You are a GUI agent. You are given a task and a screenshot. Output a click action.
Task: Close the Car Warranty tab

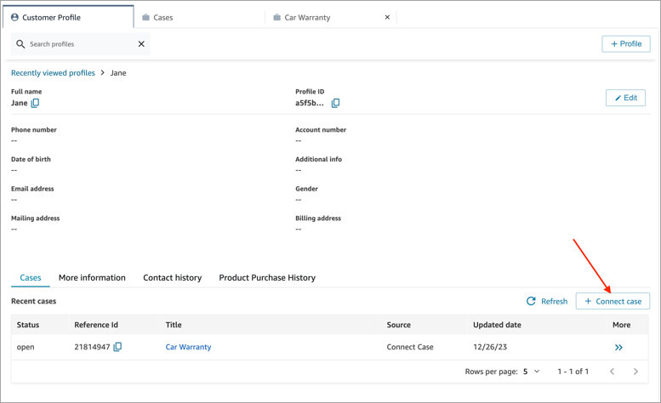click(387, 17)
